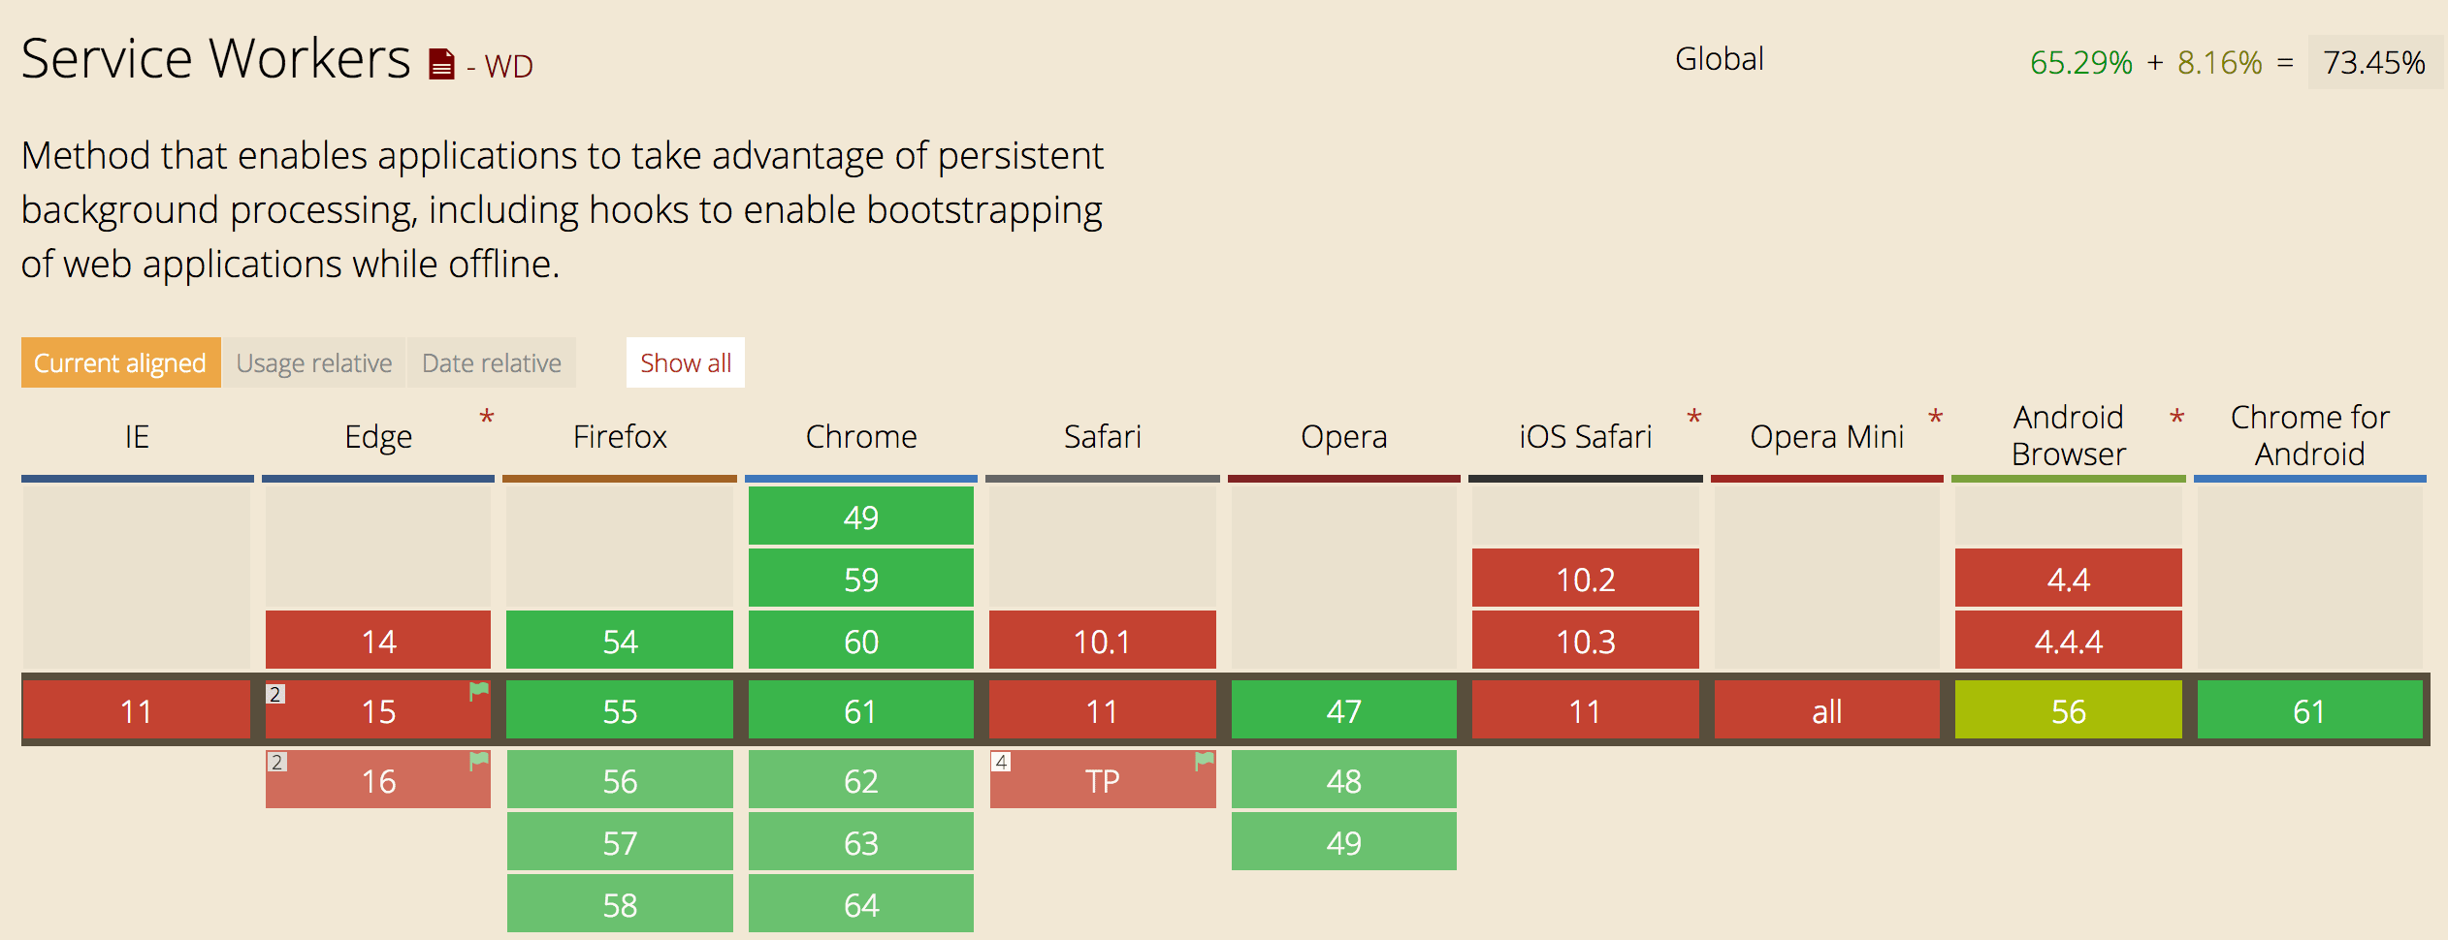Click the 73.45% total usage figure

(x=2373, y=62)
